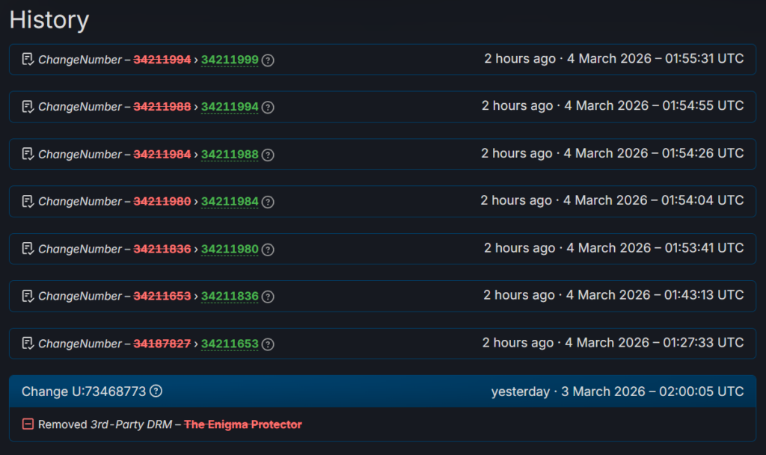
Task: Open Change U:73468773 header link
Action: (84, 391)
